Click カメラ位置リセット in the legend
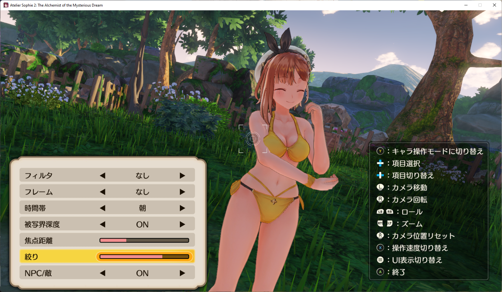Image resolution: width=502 pixels, height=292 pixels. [423, 236]
